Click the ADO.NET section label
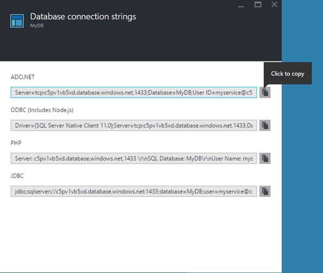323x273 pixels. click(23, 77)
